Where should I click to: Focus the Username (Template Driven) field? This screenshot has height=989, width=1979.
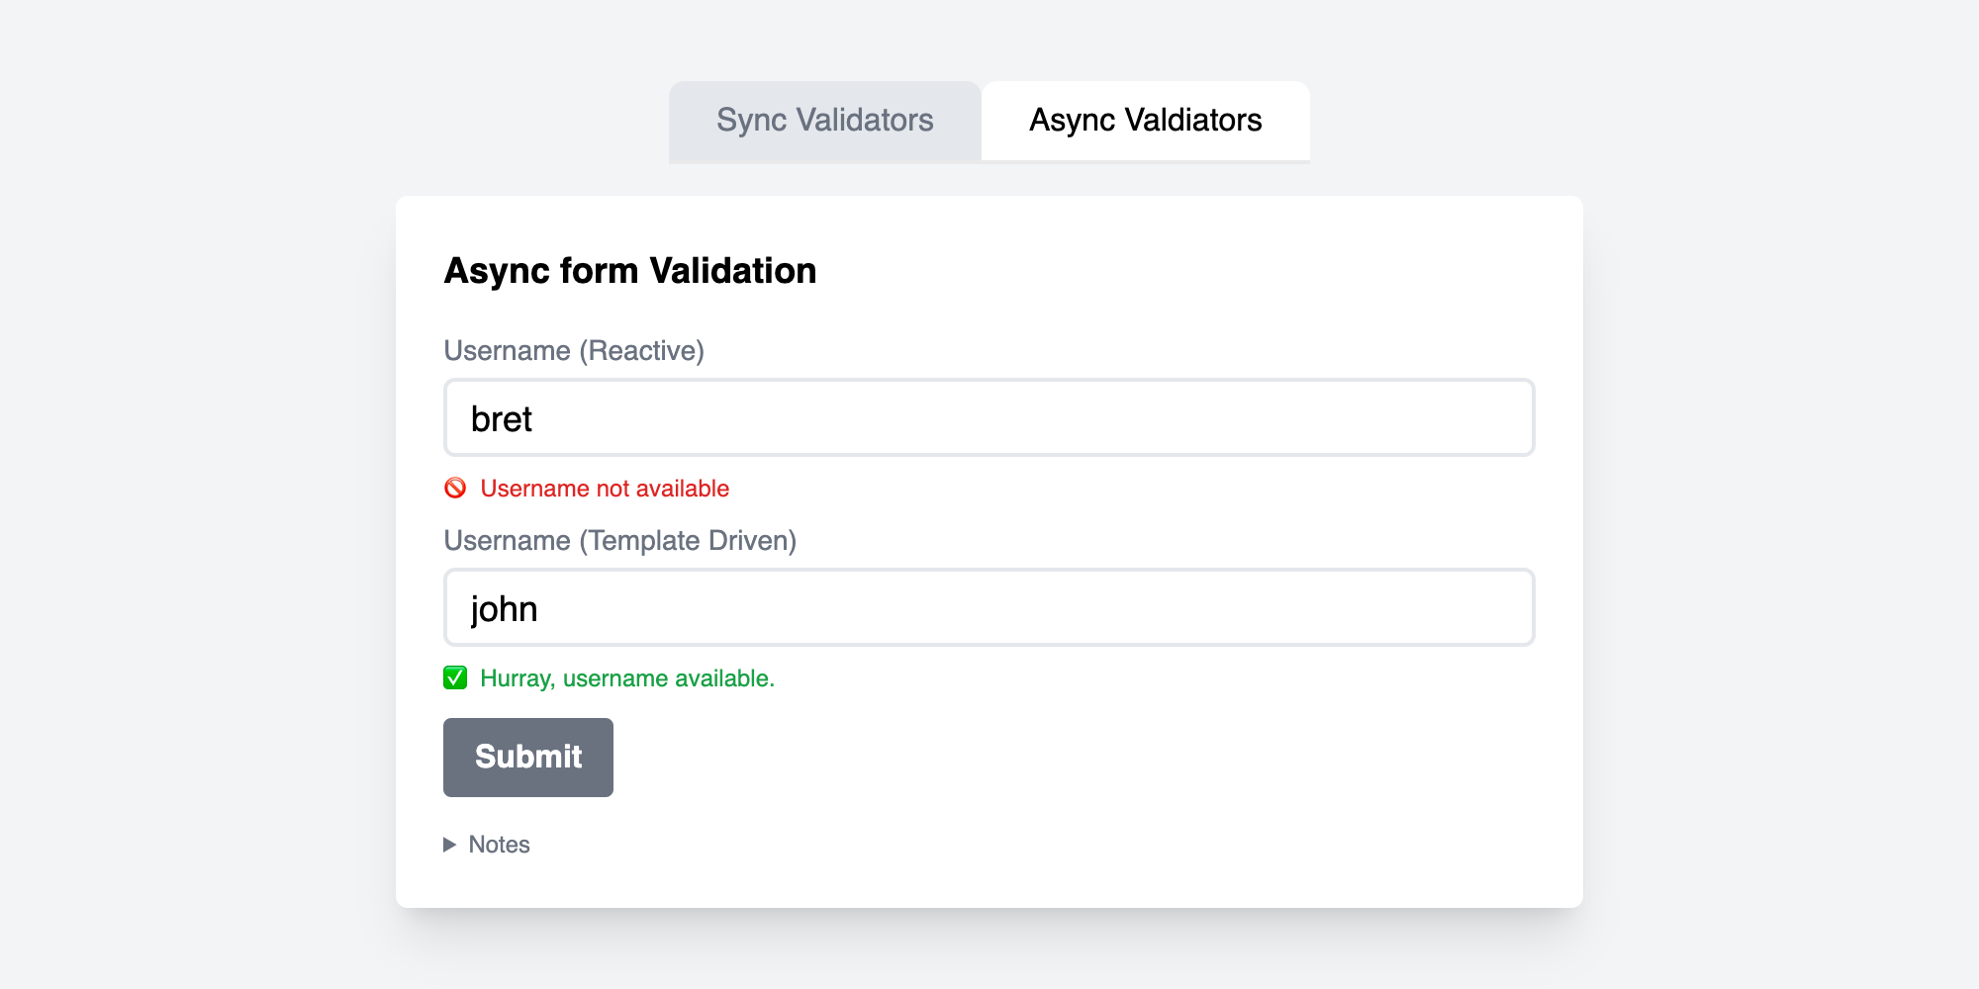click(x=989, y=607)
